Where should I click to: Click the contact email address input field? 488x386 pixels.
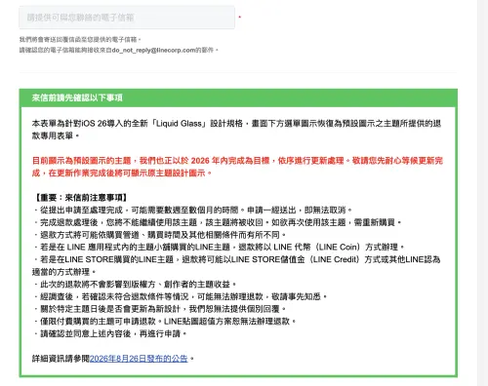pos(127,18)
